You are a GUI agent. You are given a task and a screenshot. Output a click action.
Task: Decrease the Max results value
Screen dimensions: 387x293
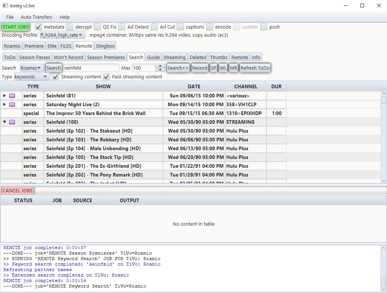pyautogui.click(x=160, y=70)
